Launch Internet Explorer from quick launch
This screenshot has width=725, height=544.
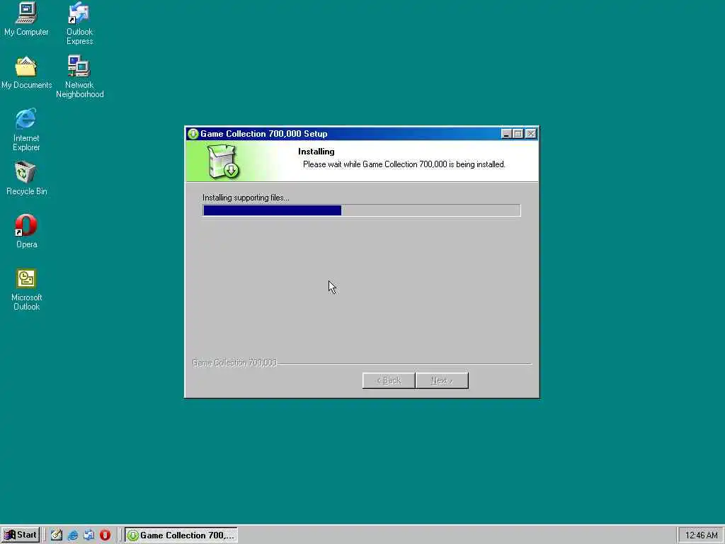click(x=73, y=535)
